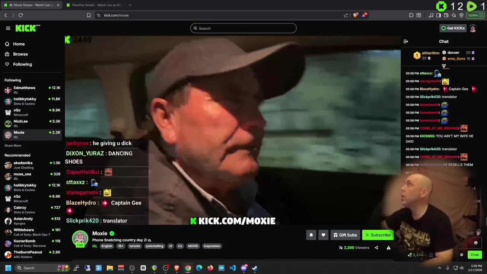Click the notification bell button
Image resolution: width=487 pixels, height=274 pixels.
point(311,235)
